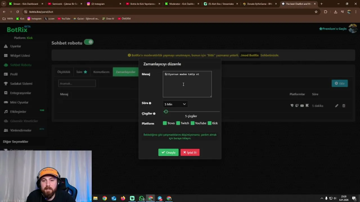Open WhatsApp from the taskbar
The width and height of the screenshot is (360, 202).
141,198
